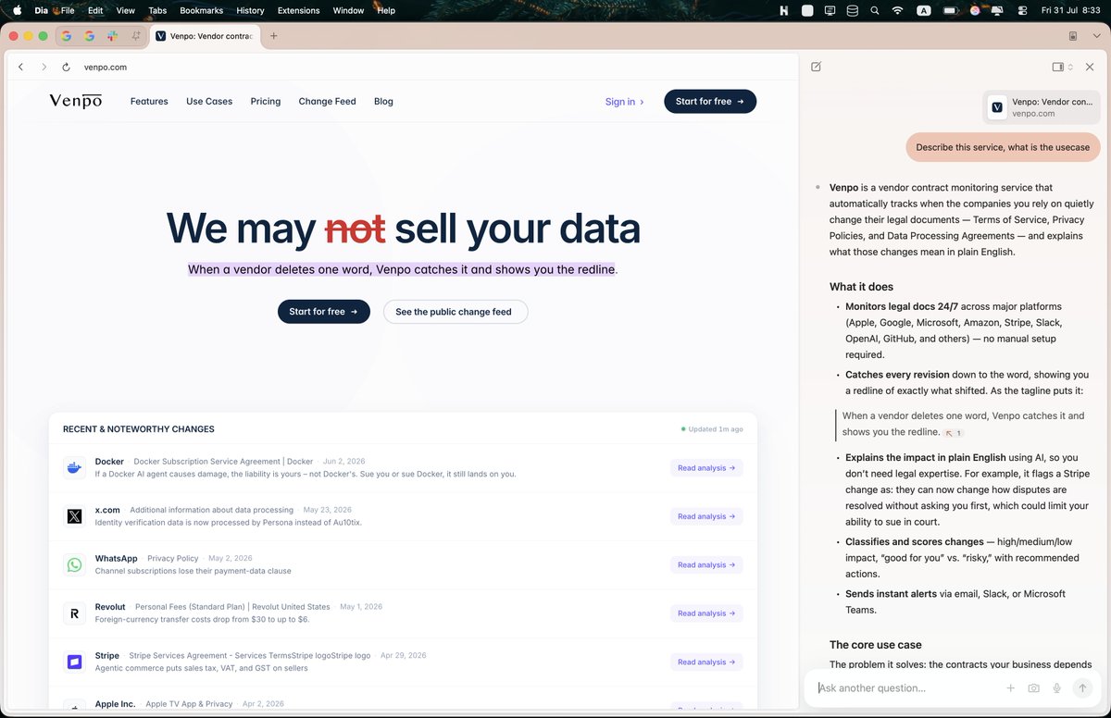Open Features in the site navigation
1111x718 pixels.
click(149, 102)
